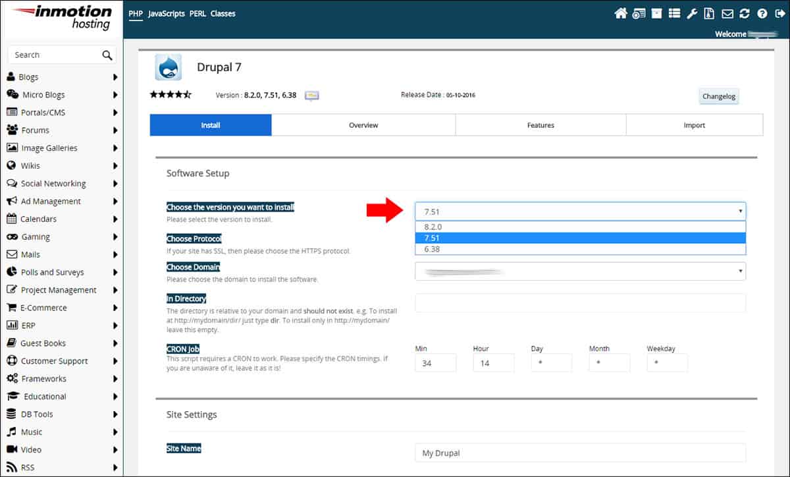Click the CRON Weekday field
This screenshot has width=790, height=477.
(x=667, y=363)
